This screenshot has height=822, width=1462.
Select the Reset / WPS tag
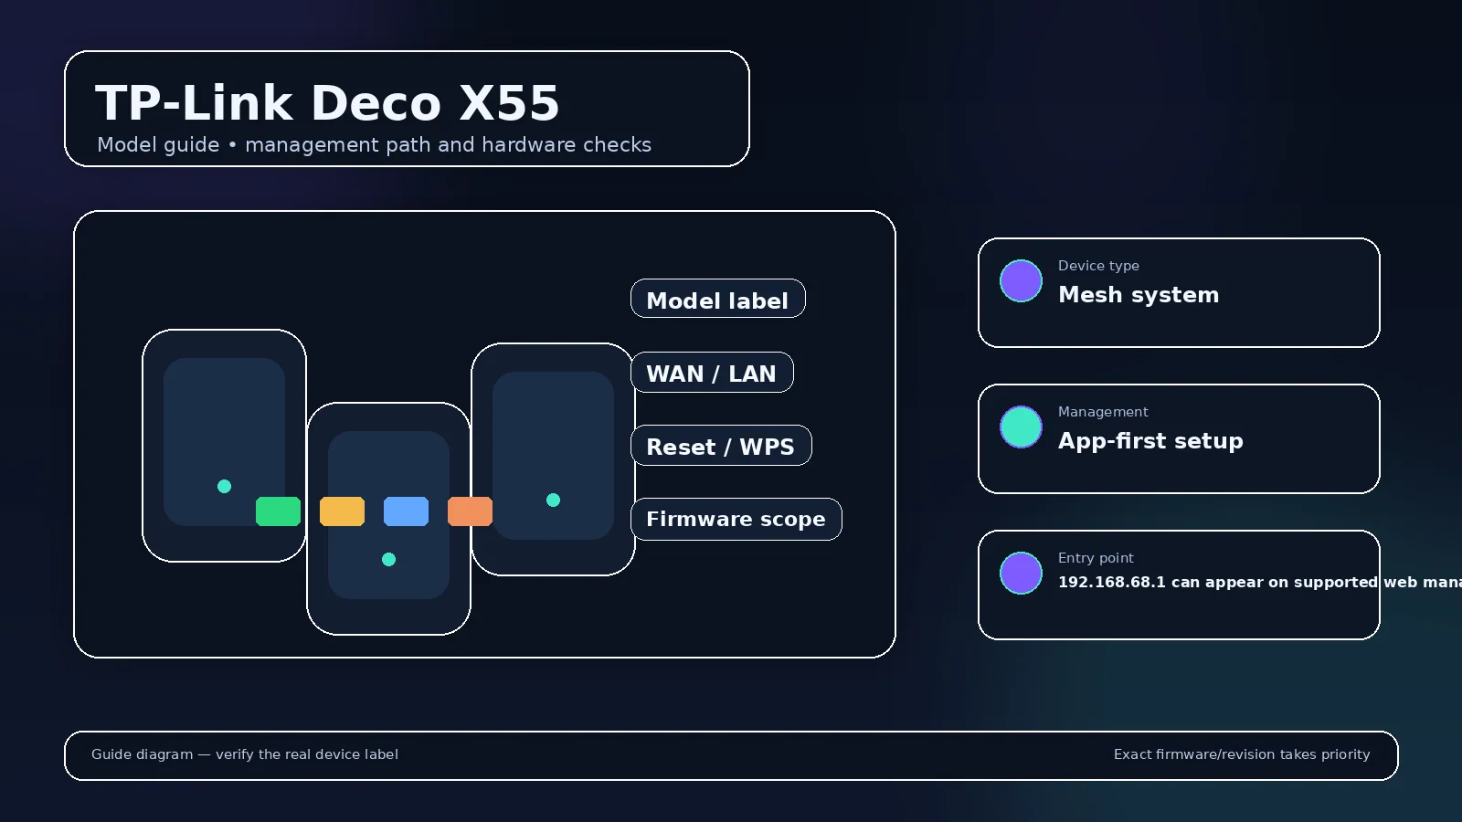pyautogui.click(x=721, y=446)
